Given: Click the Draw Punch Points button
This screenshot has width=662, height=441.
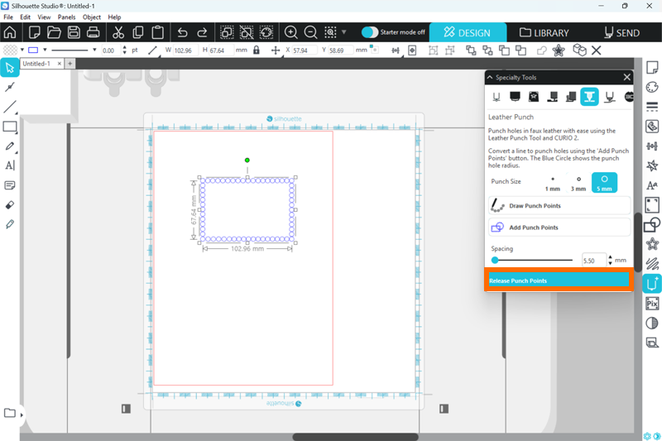Looking at the screenshot, I should tap(559, 205).
